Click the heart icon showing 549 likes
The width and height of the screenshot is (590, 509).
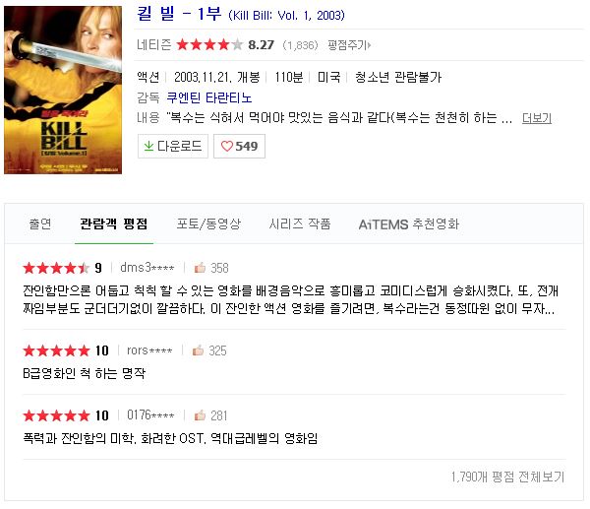pyautogui.click(x=226, y=146)
